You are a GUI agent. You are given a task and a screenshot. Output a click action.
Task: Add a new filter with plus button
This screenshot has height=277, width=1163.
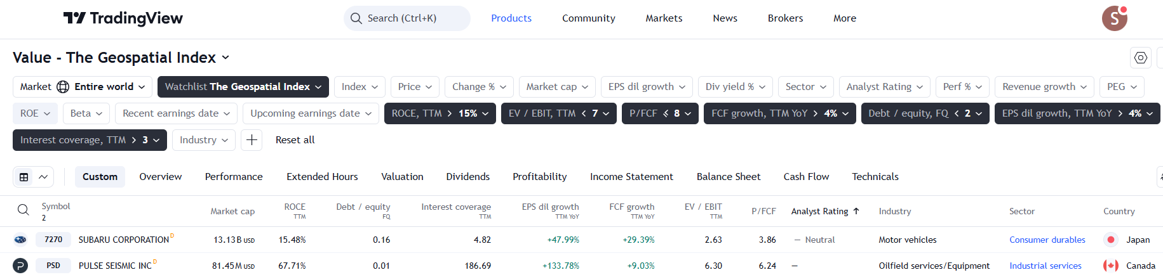click(x=252, y=140)
